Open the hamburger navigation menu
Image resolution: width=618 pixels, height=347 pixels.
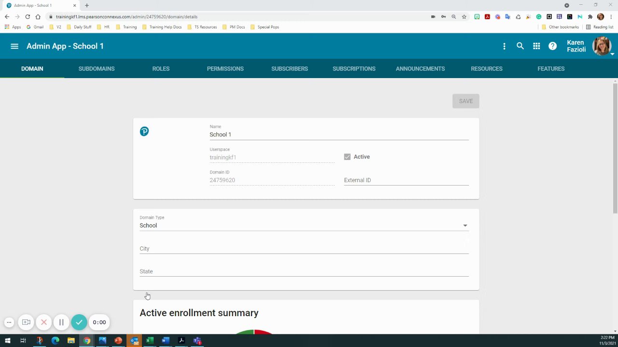(14, 46)
